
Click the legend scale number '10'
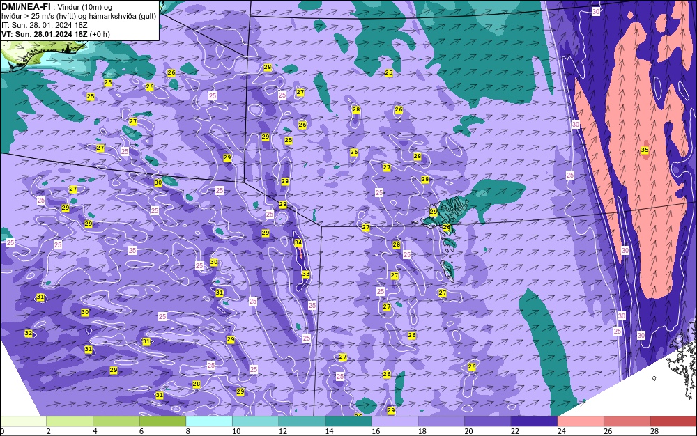tap(236, 431)
